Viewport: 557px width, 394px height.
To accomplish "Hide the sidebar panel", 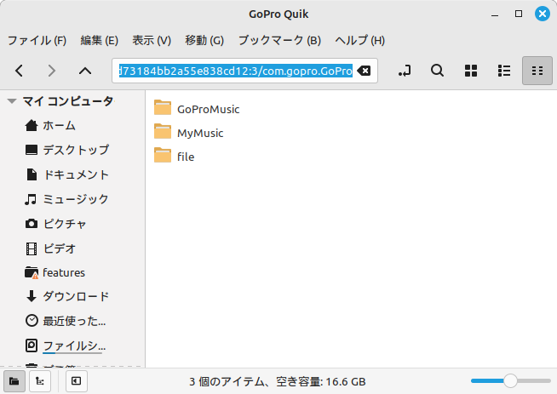I will [77, 381].
